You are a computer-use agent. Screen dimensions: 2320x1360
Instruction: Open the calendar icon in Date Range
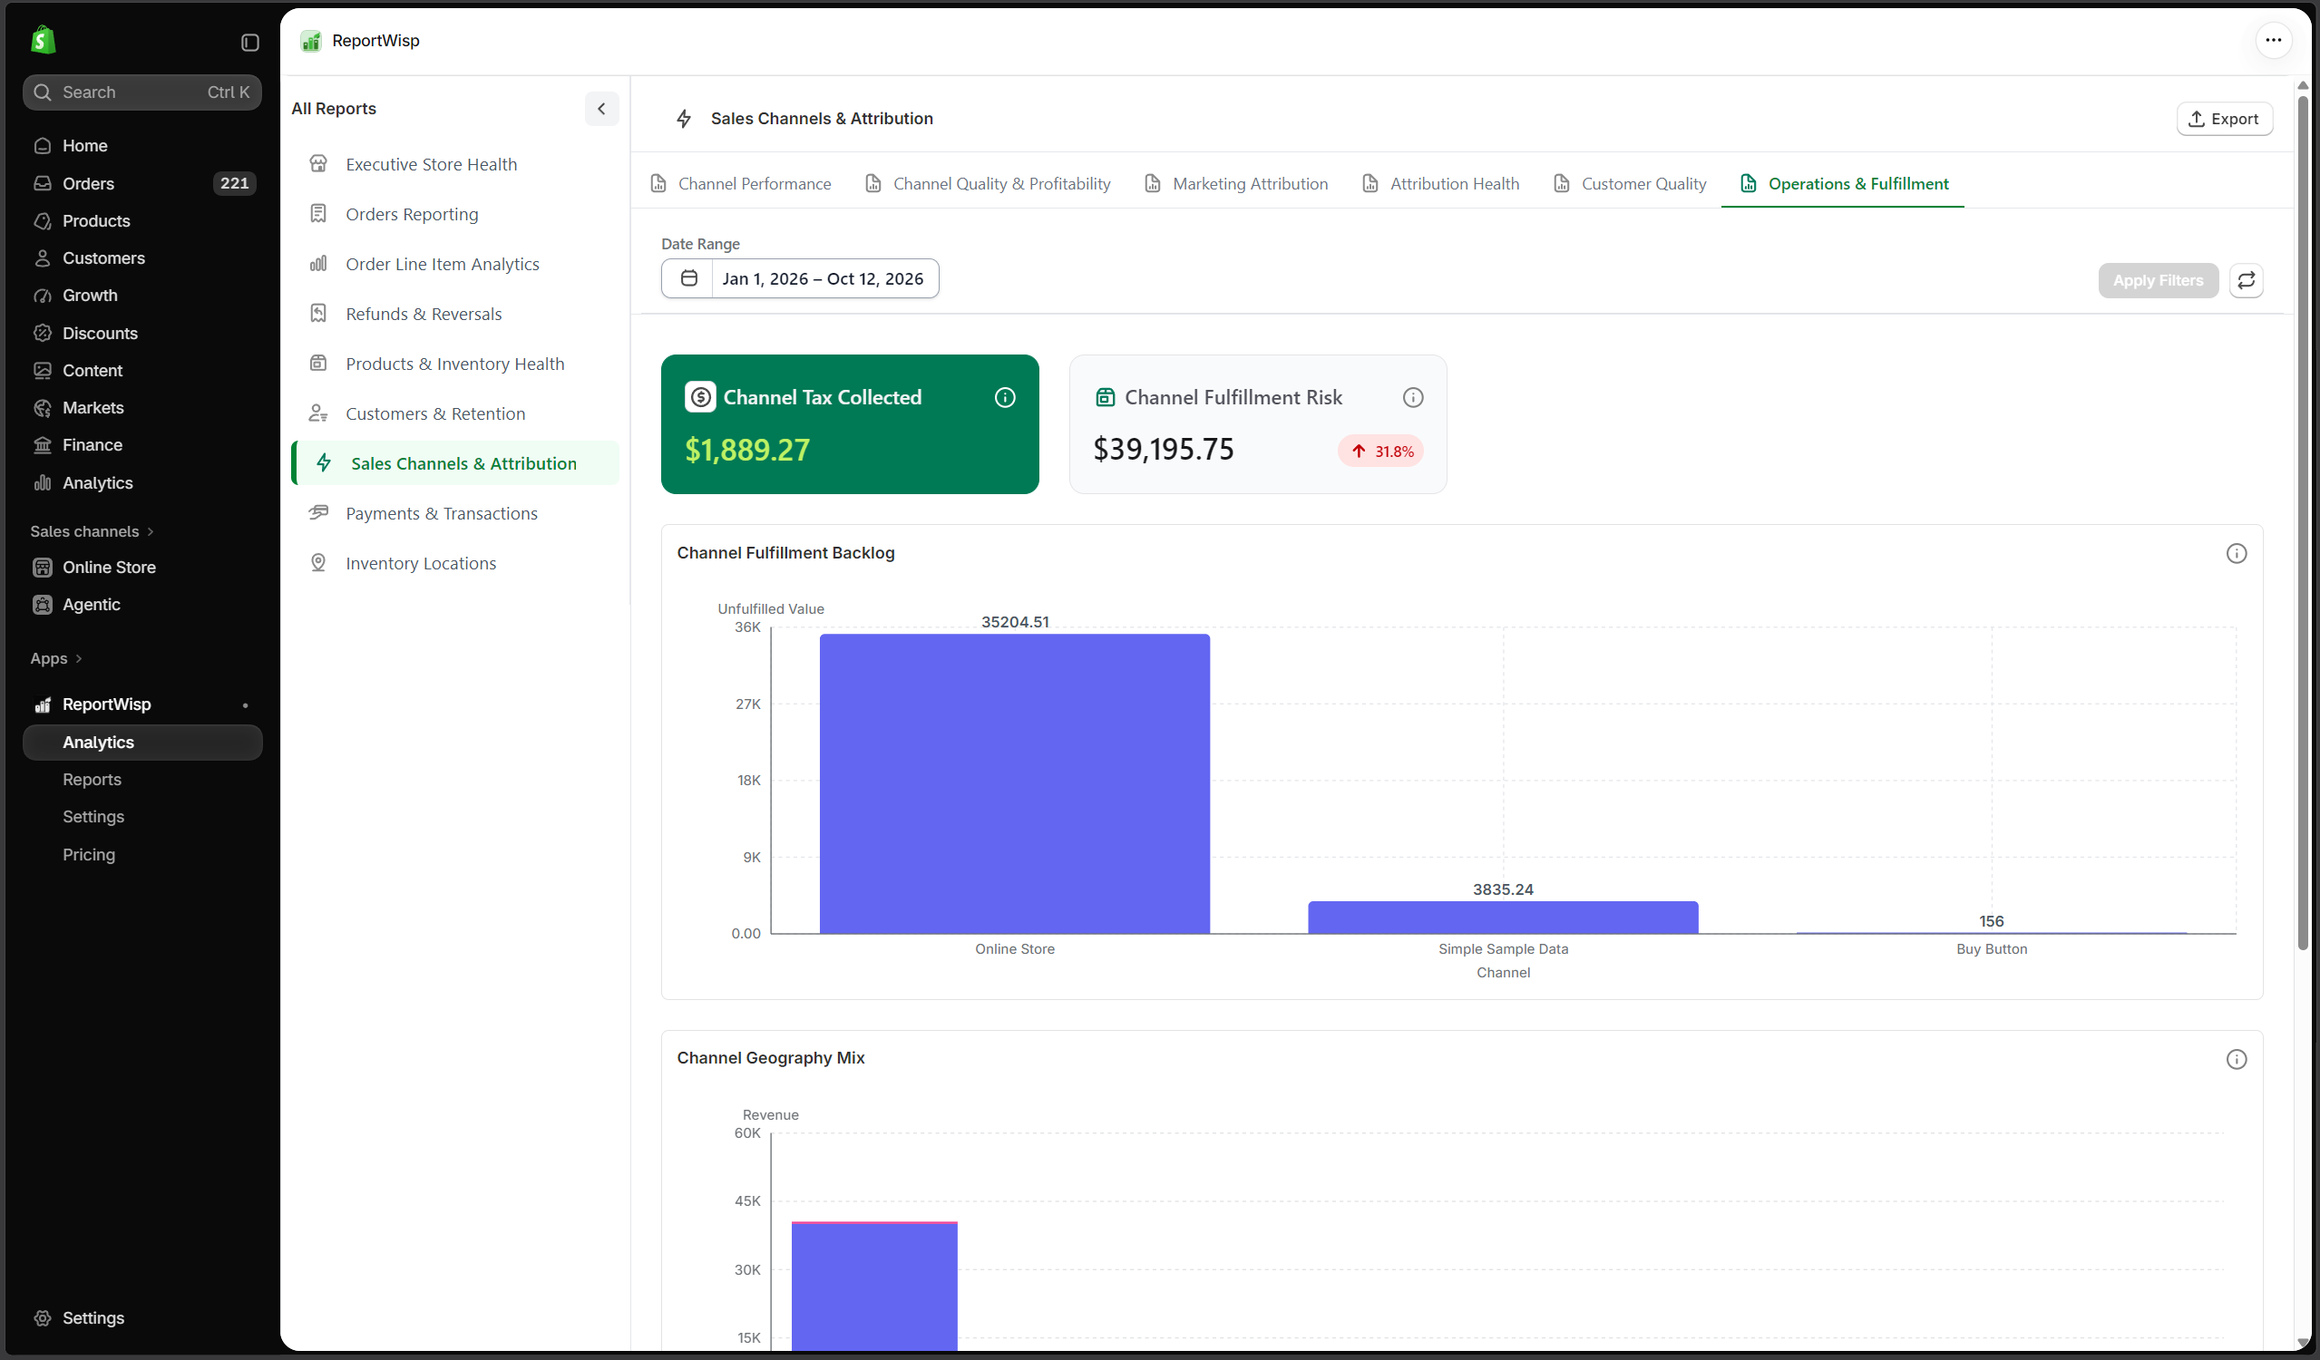(687, 279)
